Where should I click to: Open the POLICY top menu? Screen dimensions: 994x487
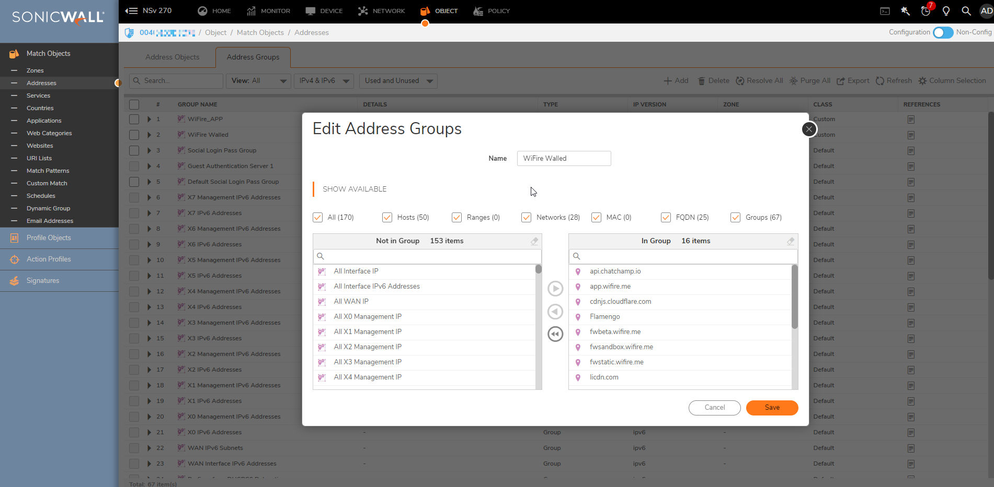(492, 11)
